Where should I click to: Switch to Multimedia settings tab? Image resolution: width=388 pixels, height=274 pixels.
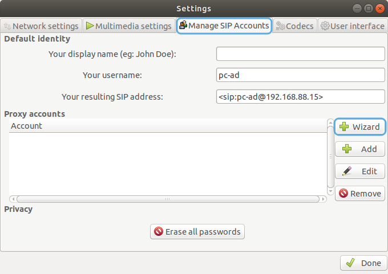(129, 26)
